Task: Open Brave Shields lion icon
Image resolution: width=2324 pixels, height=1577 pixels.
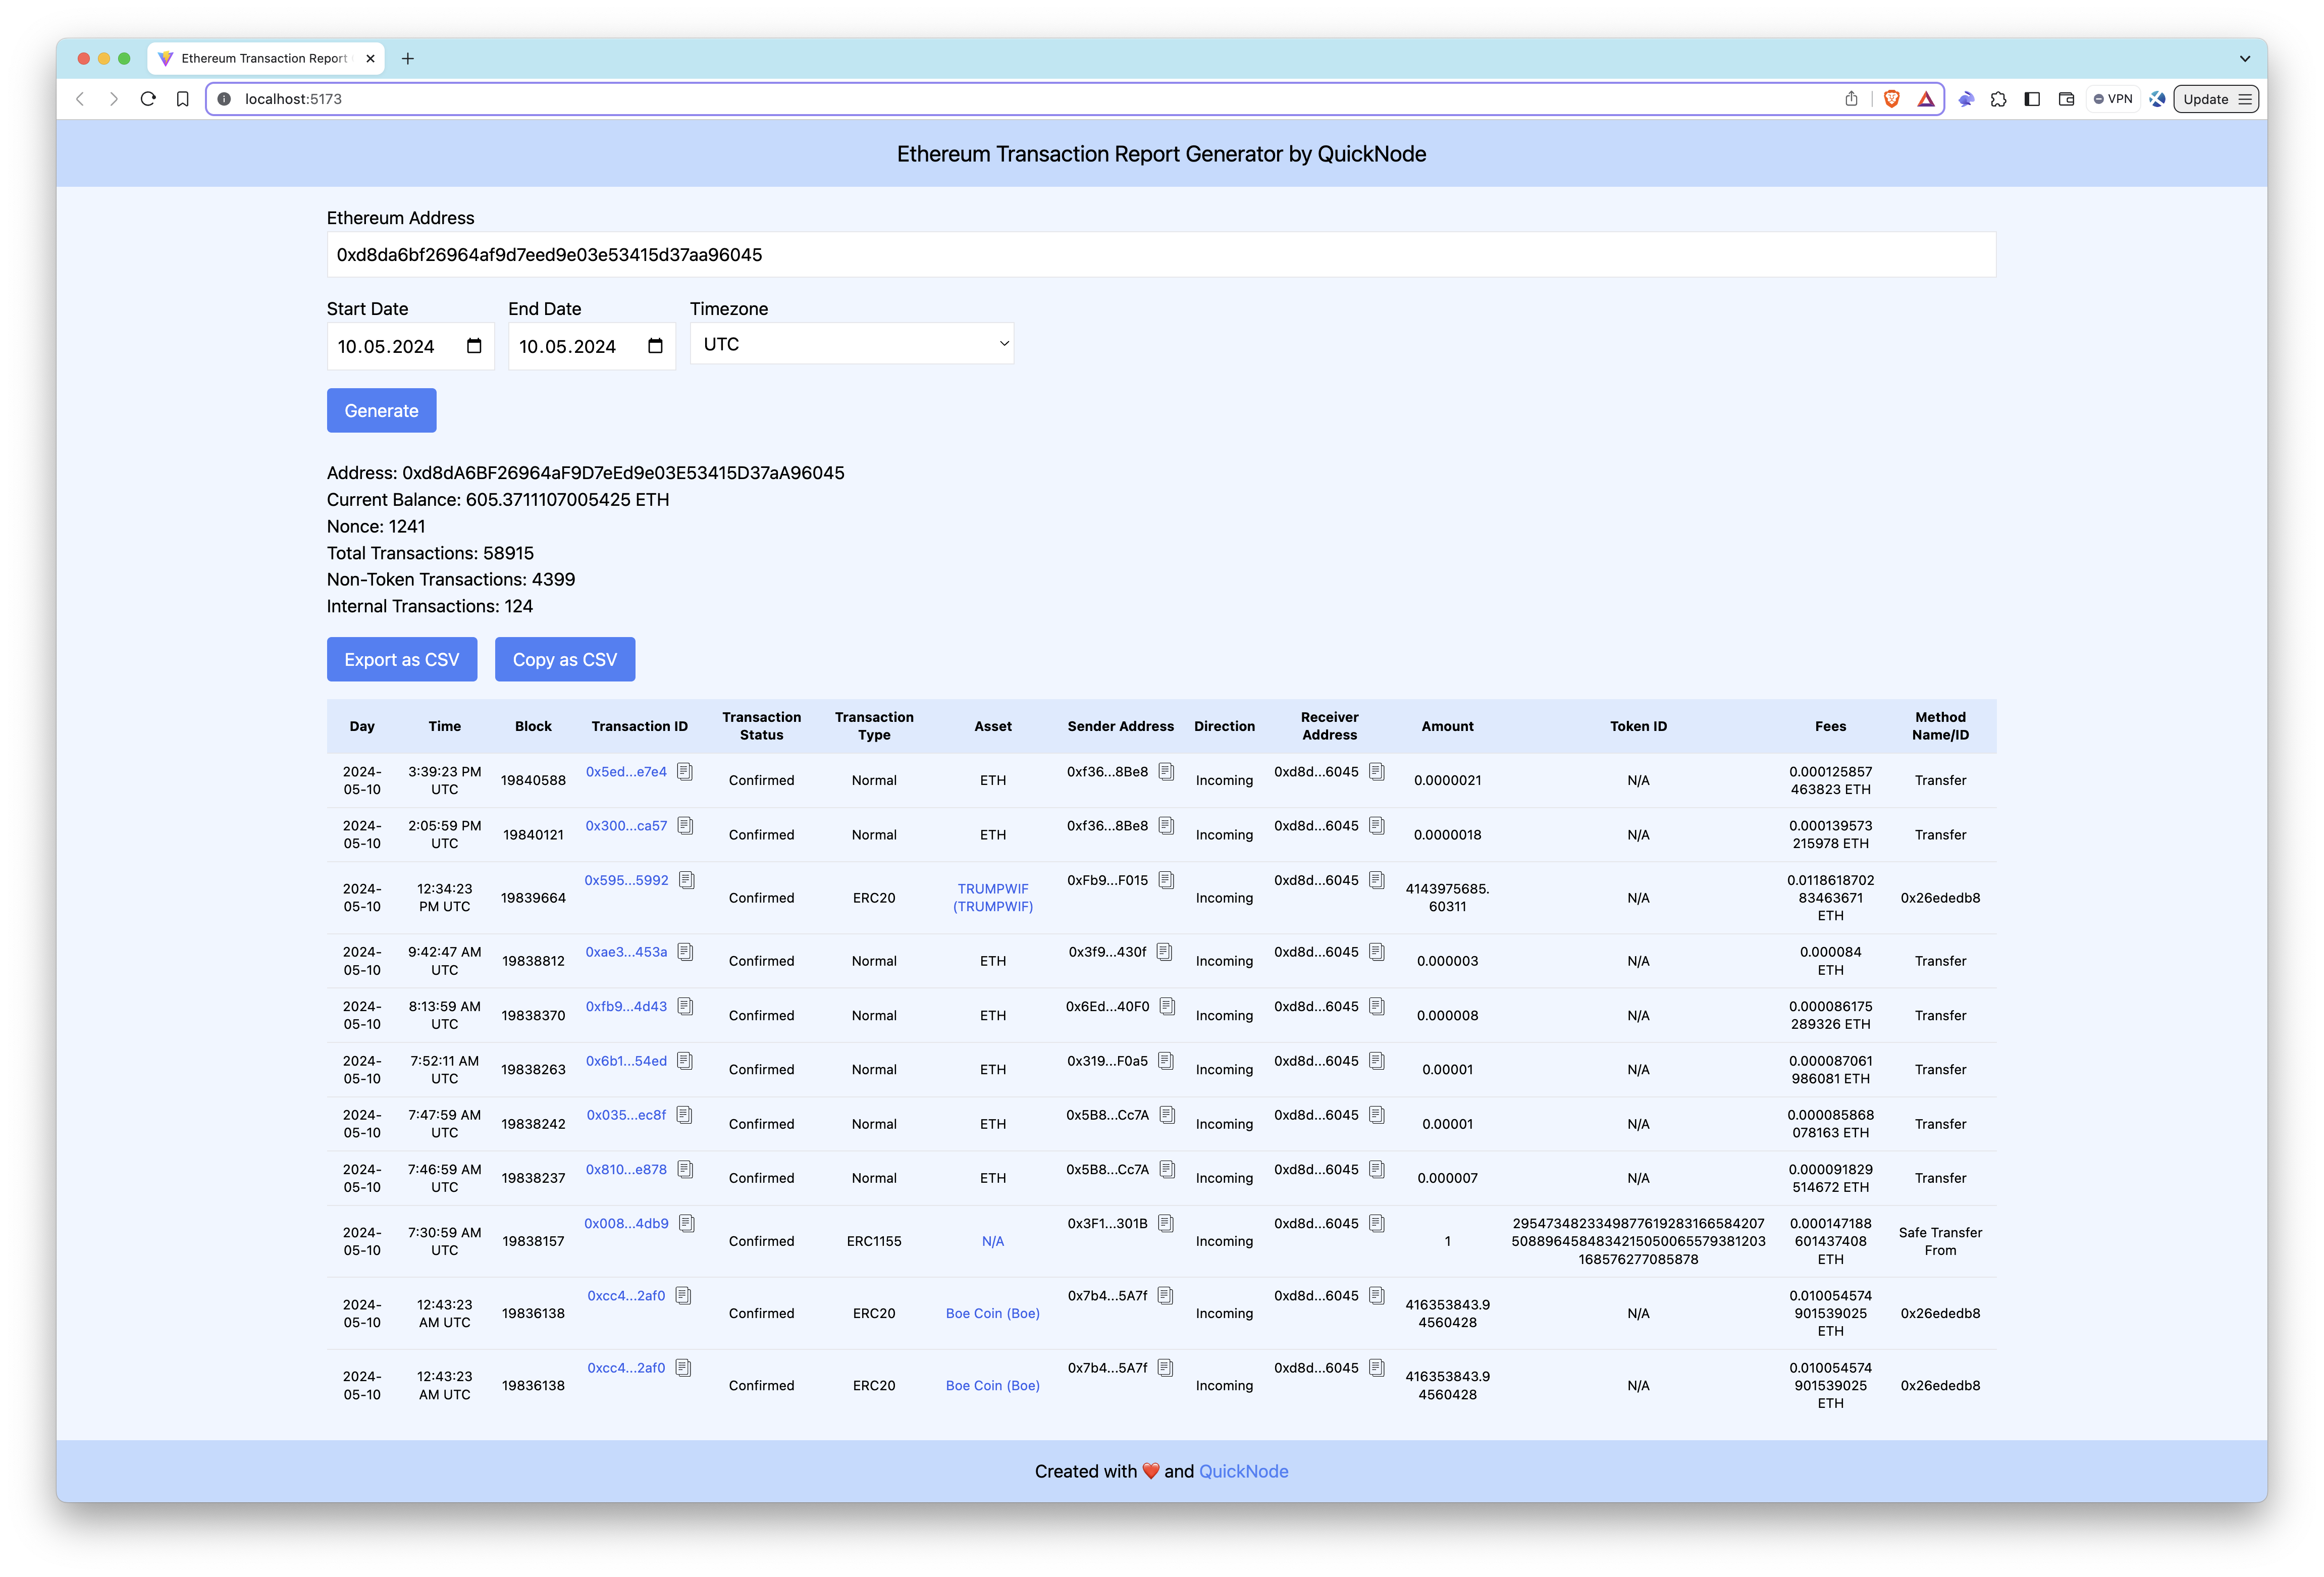Action: pos(1891,99)
